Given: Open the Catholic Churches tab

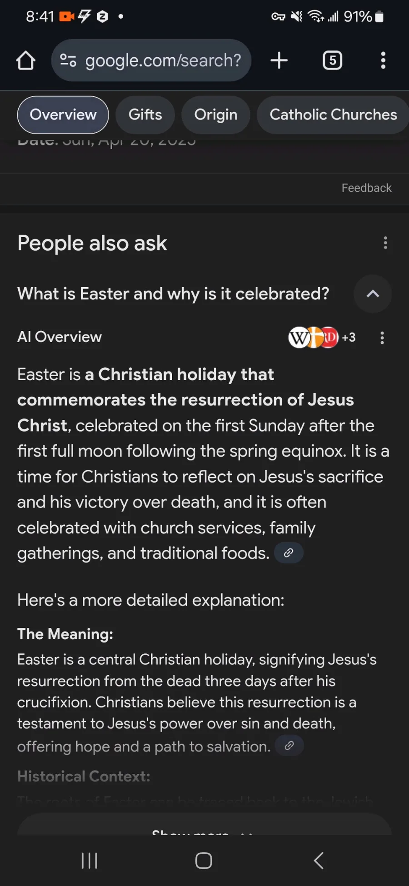Looking at the screenshot, I should coord(333,115).
